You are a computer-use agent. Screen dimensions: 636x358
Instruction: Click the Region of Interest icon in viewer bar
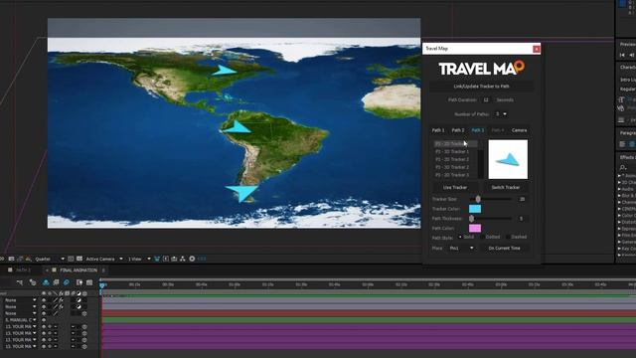pos(71,259)
